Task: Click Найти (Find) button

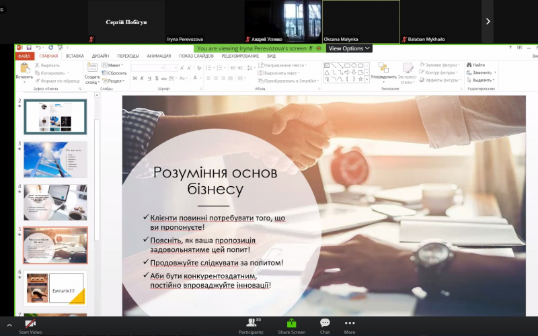Action: point(475,65)
